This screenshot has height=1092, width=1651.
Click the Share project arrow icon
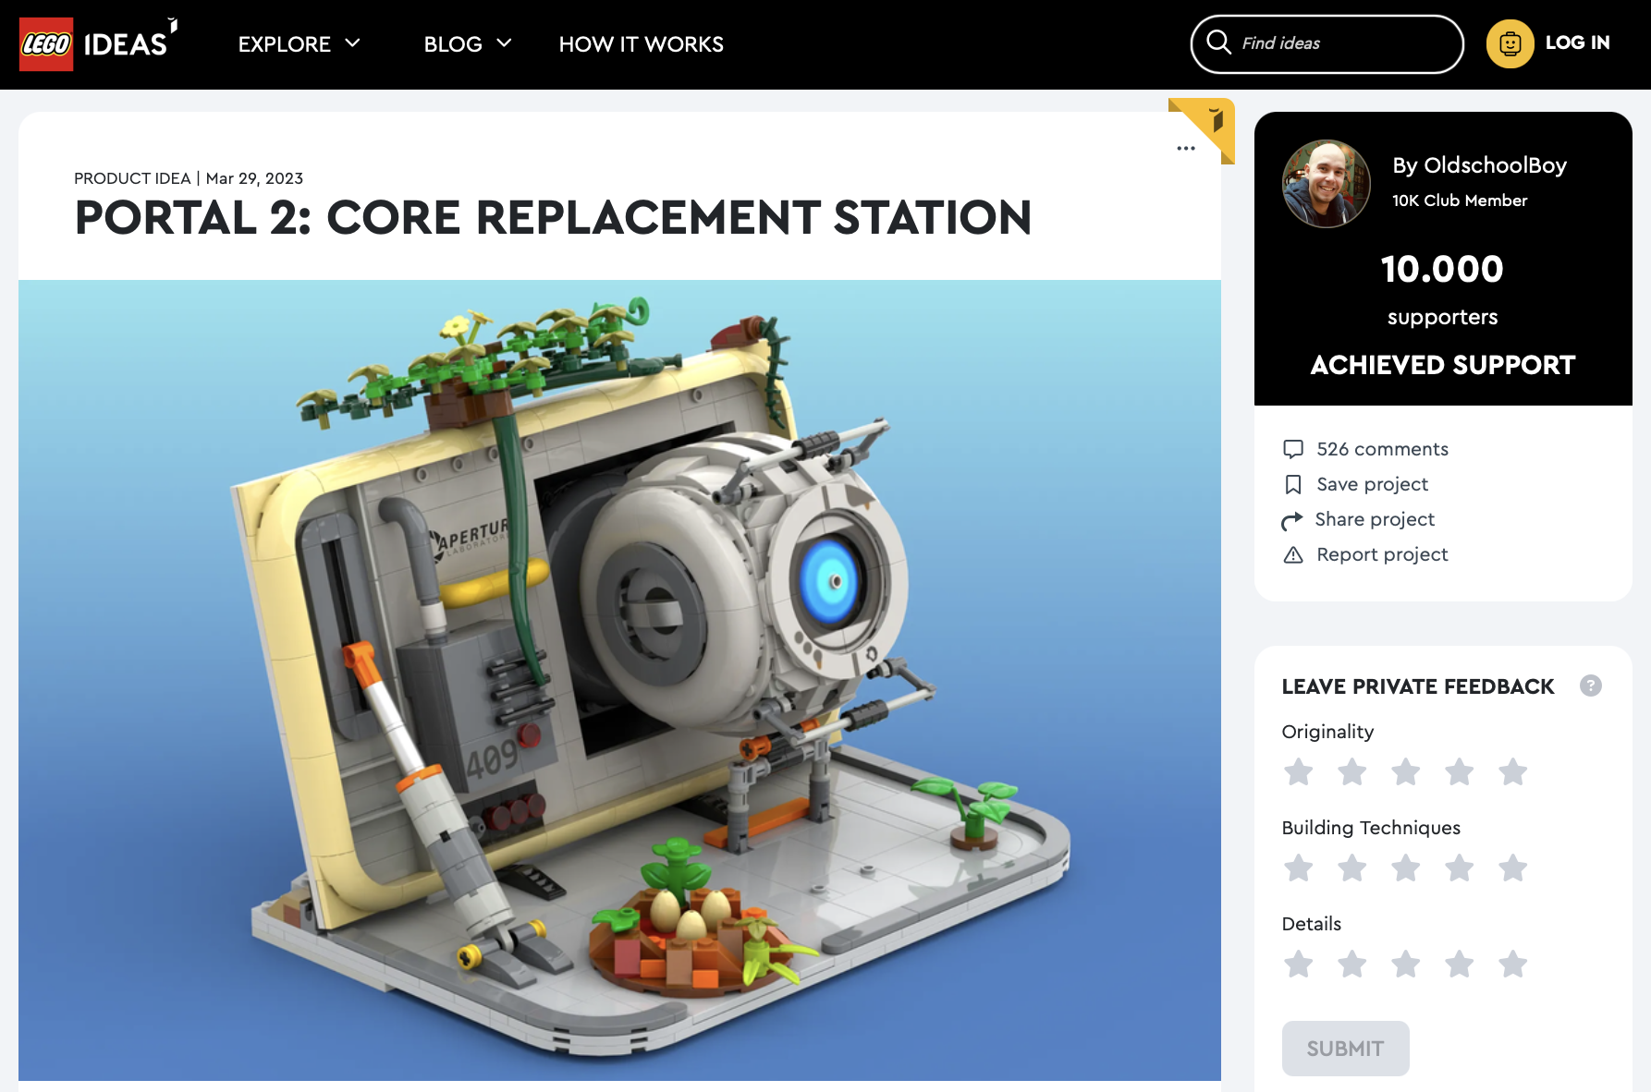click(1292, 520)
